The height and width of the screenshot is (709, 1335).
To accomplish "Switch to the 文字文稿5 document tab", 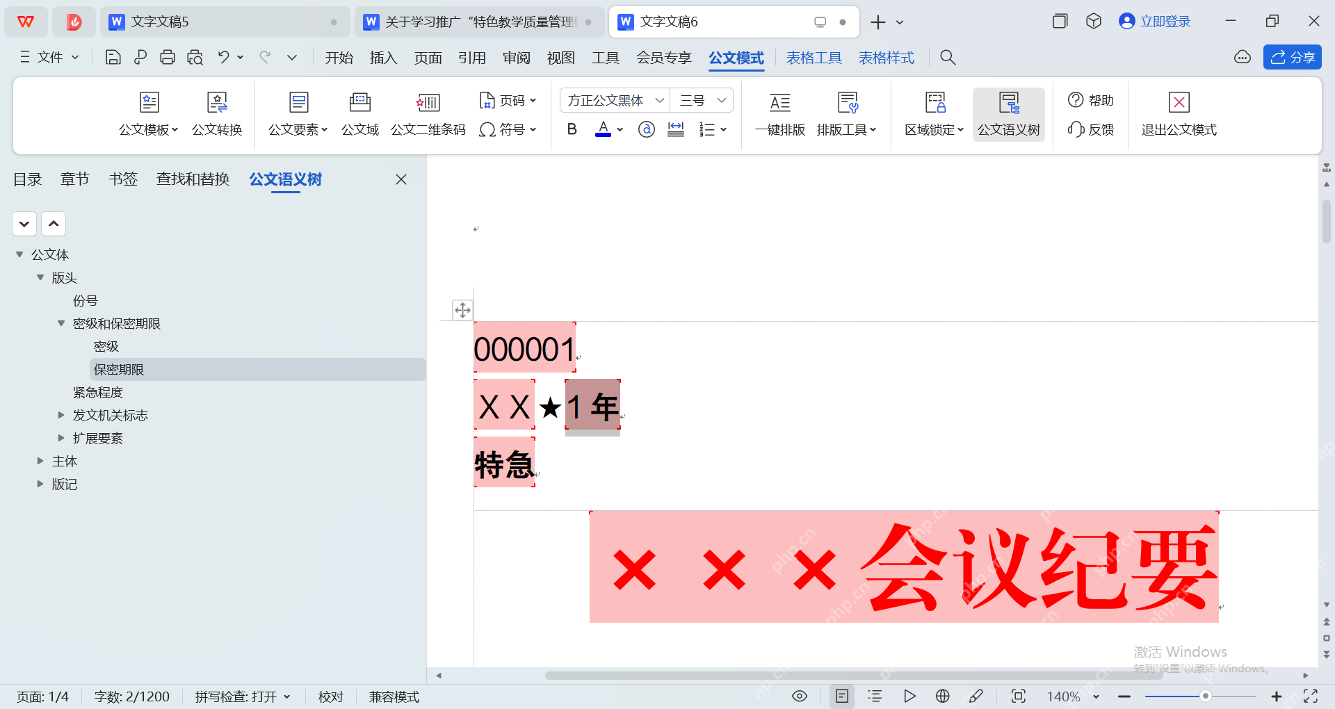I will click(x=224, y=22).
